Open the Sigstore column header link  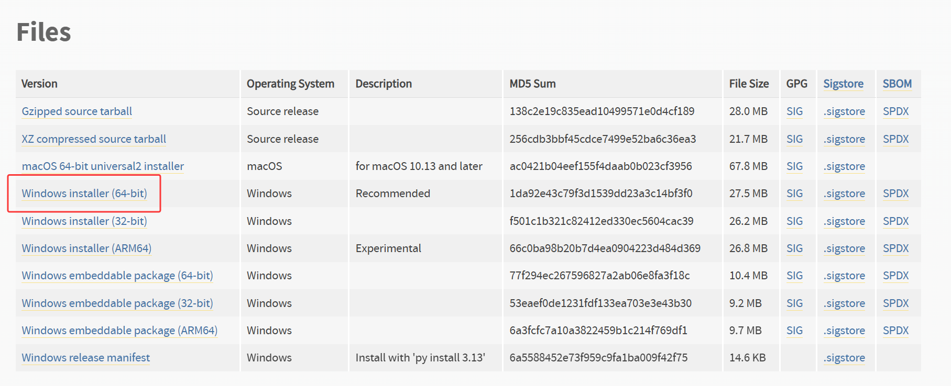[843, 84]
